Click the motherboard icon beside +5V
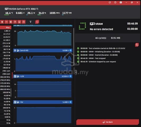Viewport: 141px width, 127px height. point(15,102)
